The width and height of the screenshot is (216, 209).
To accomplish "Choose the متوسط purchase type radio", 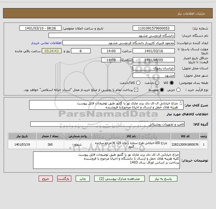I will pos(162,90).
